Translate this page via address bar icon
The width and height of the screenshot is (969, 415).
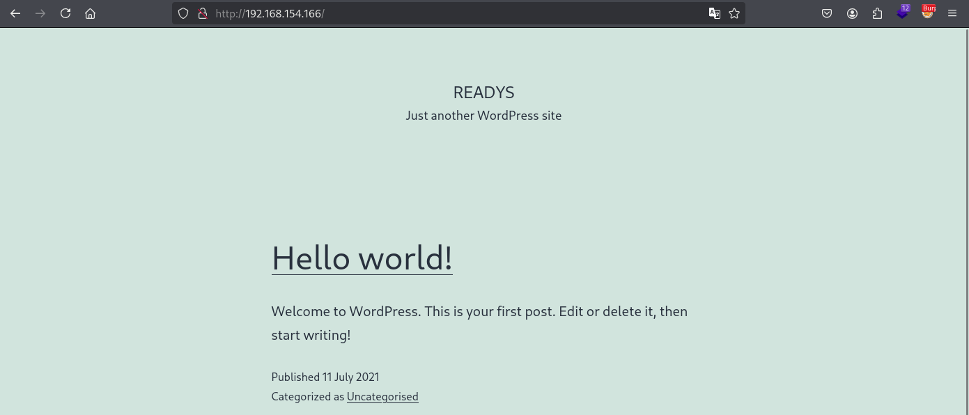pos(714,13)
